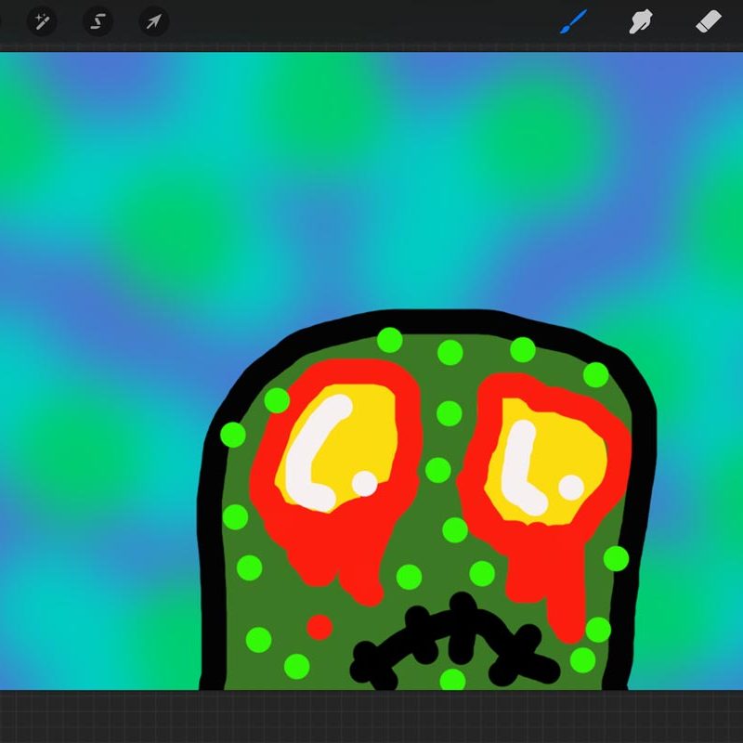Tap the small white round dot in right eye
The width and height of the screenshot is (743, 743).
pyautogui.click(x=571, y=486)
